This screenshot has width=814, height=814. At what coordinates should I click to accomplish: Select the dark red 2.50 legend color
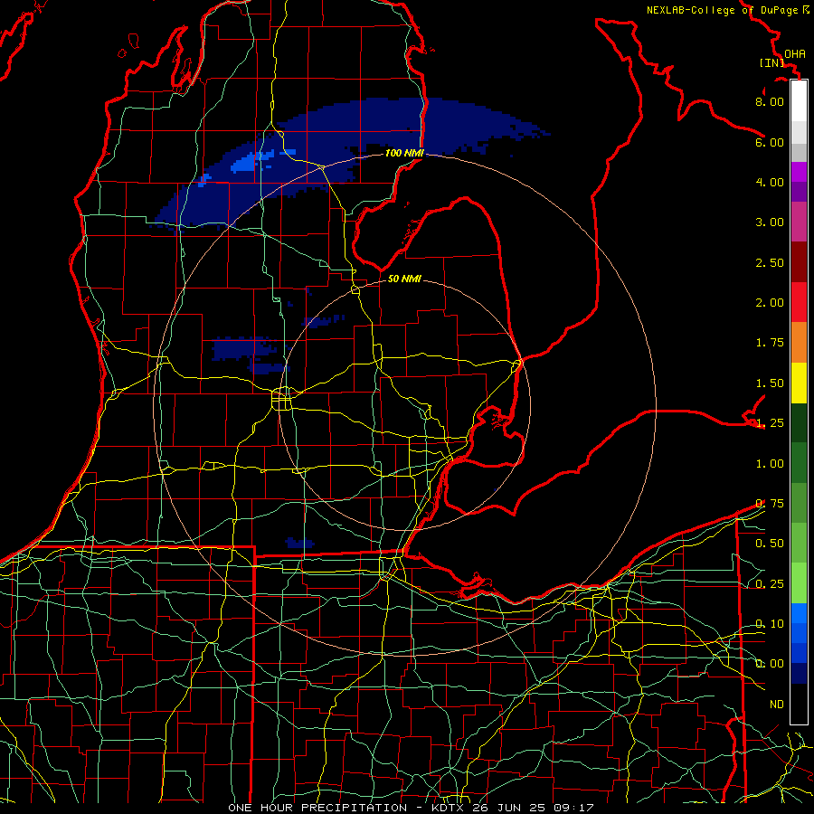(x=799, y=262)
